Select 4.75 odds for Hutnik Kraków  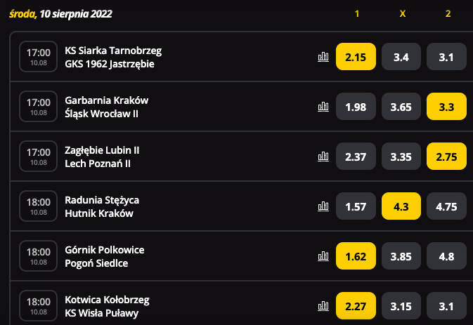[x=446, y=206]
